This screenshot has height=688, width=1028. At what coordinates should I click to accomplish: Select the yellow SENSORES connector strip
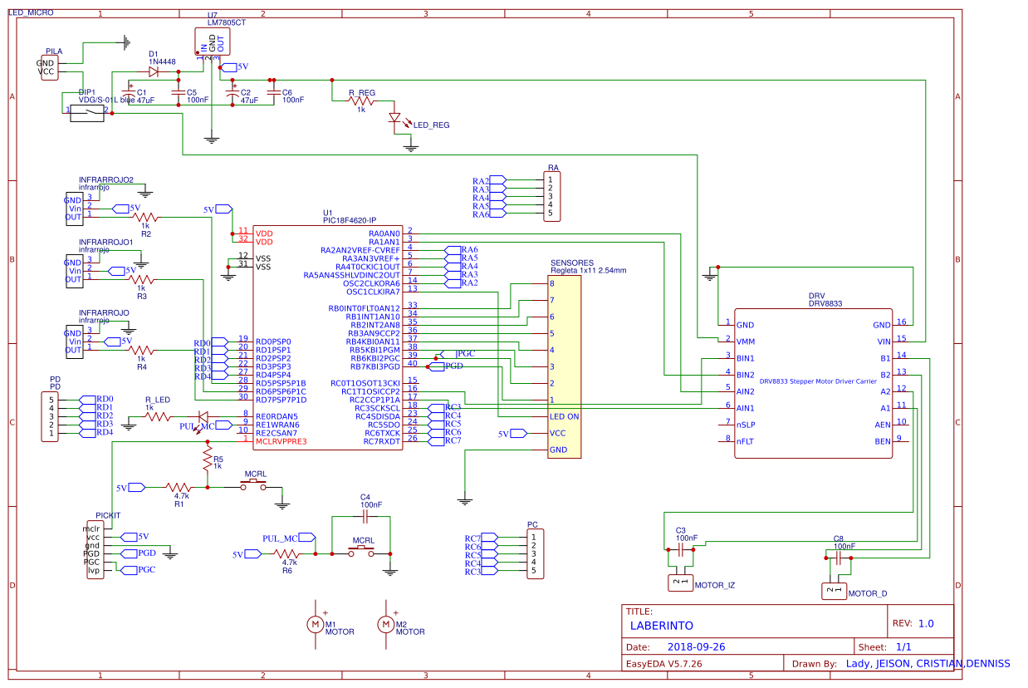pos(563,366)
